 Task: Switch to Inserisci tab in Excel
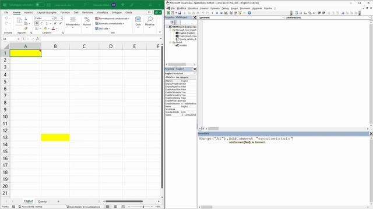29,12
